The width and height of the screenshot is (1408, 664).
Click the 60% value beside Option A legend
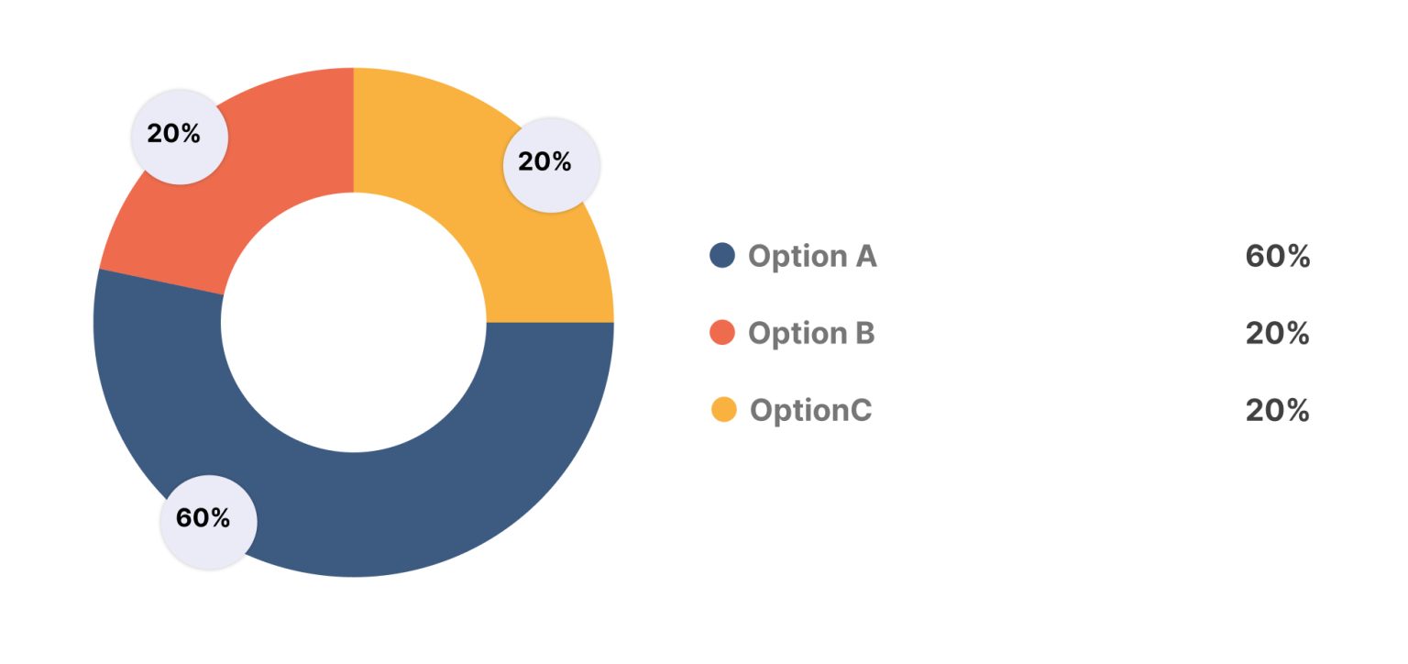tap(1277, 257)
